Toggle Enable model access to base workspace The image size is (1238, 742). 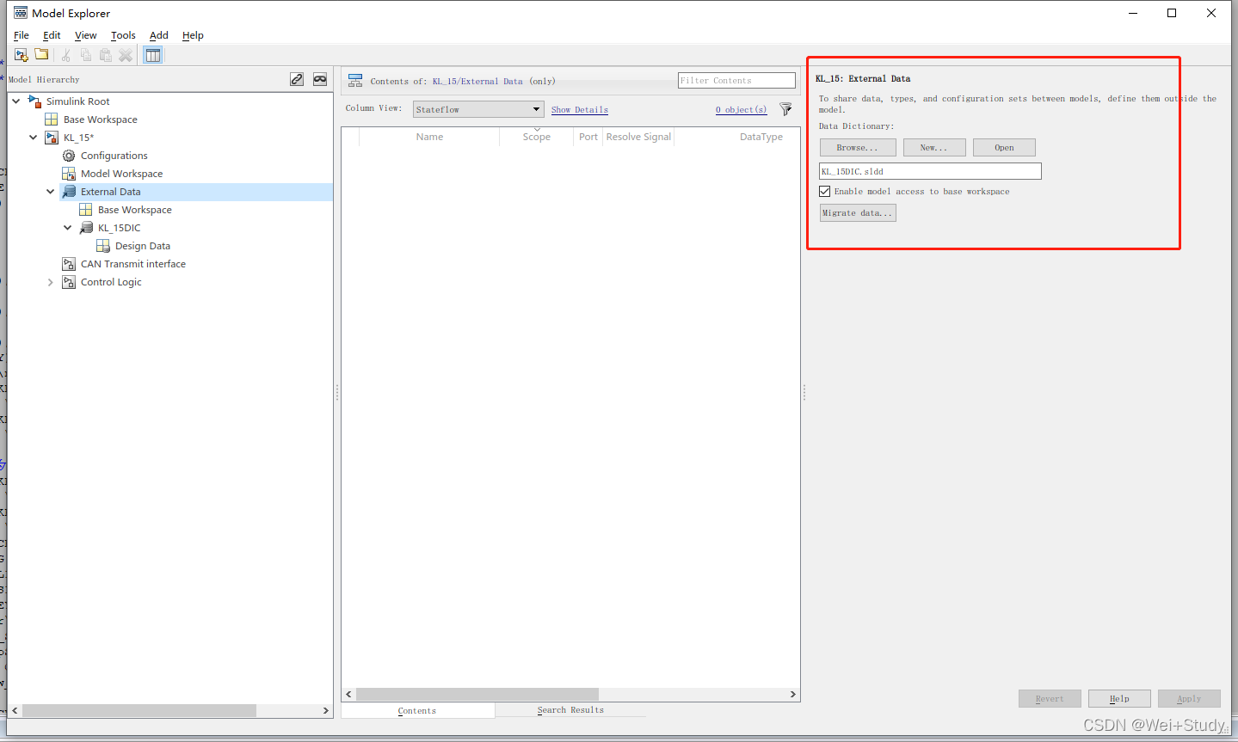click(x=825, y=192)
